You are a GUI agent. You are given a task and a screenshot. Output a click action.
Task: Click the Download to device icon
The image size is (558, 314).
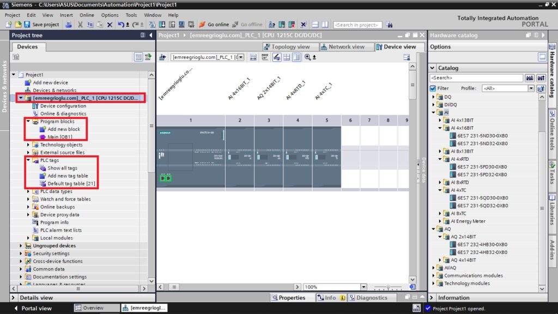tap(162, 25)
